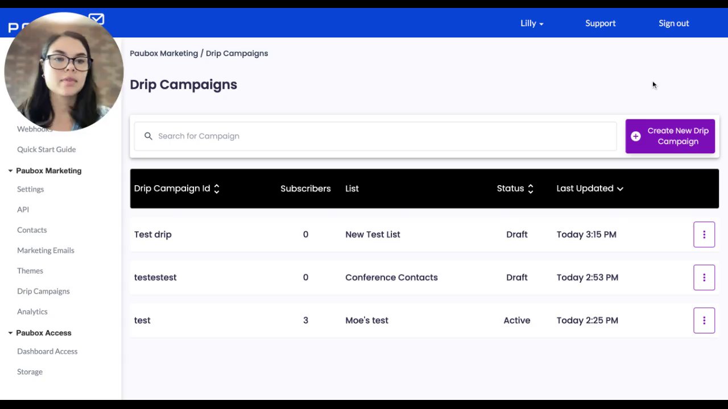Open Storage sidebar item
The image size is (728, 409).
pos(30,372)
